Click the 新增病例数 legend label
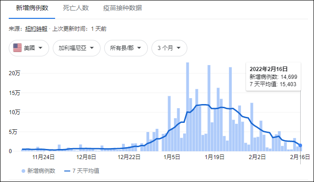The height and width of the screenshot is (182, 314). click(x=41, y=171)
